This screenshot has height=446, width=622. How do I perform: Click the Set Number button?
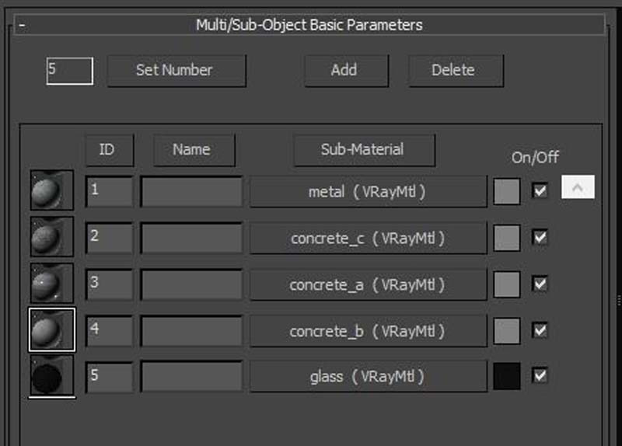[x=176, y=71]
